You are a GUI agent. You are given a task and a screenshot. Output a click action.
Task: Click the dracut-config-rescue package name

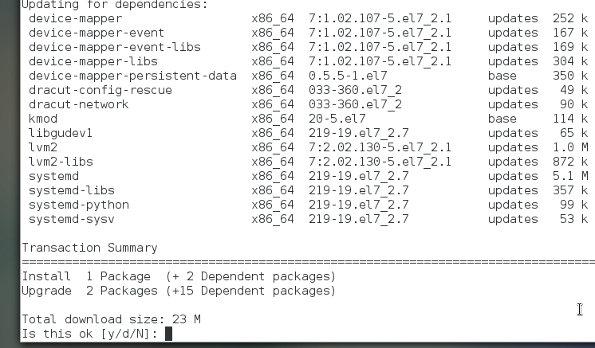[100, 90]
